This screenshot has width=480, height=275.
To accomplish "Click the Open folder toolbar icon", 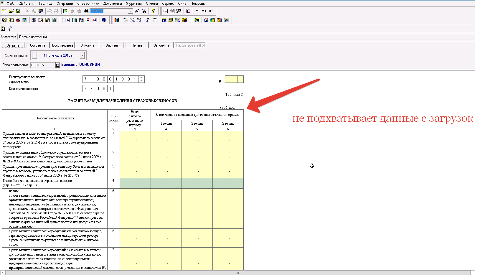I will point(11,11).
